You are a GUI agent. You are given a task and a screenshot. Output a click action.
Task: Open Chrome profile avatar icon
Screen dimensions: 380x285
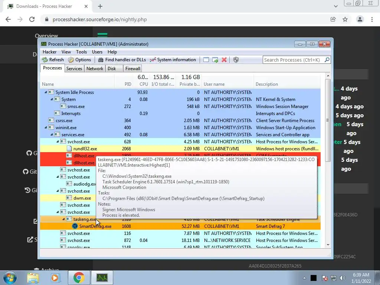pos(360,19)
